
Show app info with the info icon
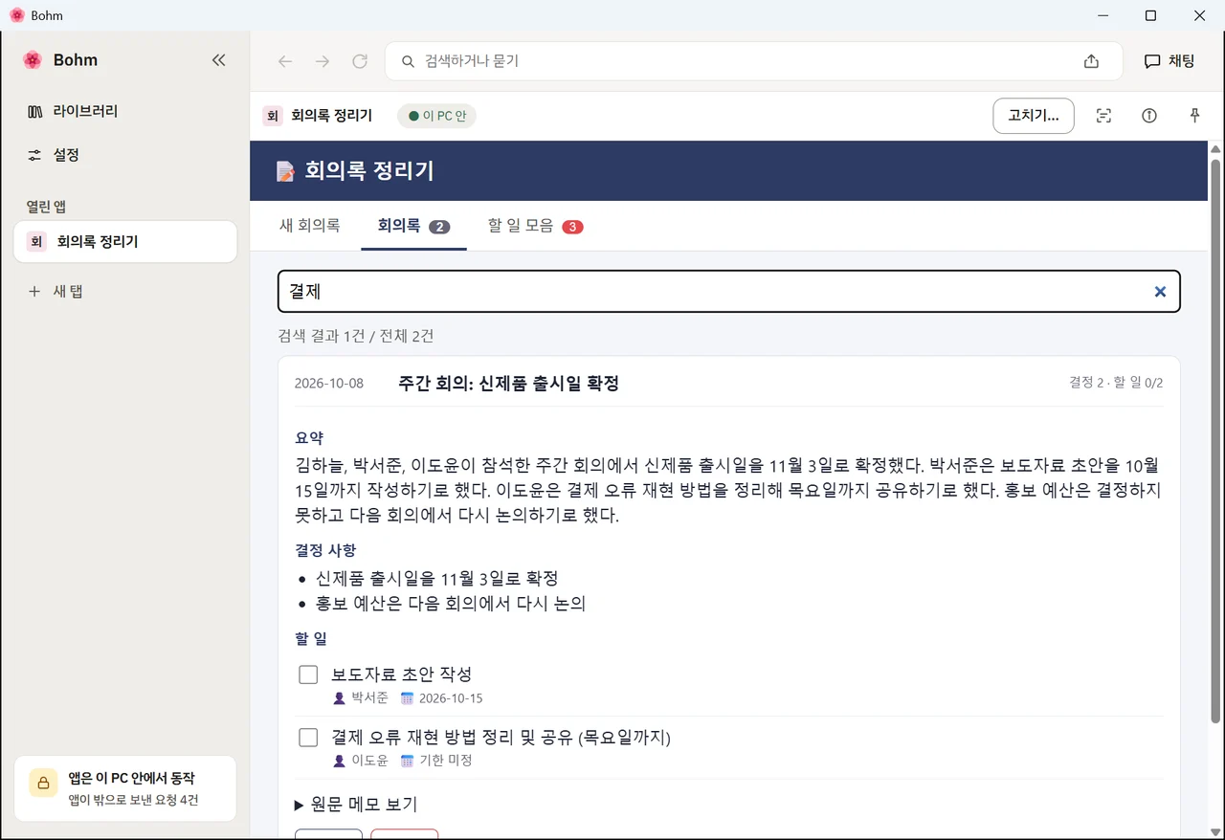pyautogui.click(x=1149, y=116)
